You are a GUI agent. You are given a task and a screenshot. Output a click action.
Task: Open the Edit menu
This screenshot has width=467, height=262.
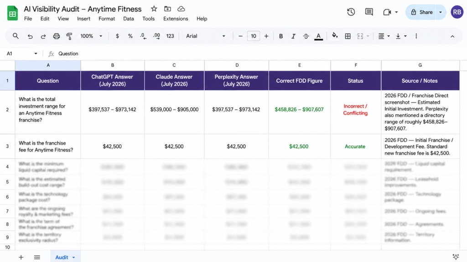[x=45, y=19]
